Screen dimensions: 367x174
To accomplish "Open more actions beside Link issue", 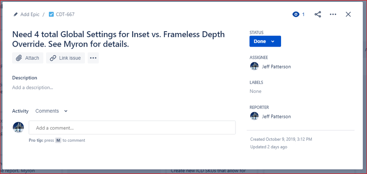I will click(93, 58).
